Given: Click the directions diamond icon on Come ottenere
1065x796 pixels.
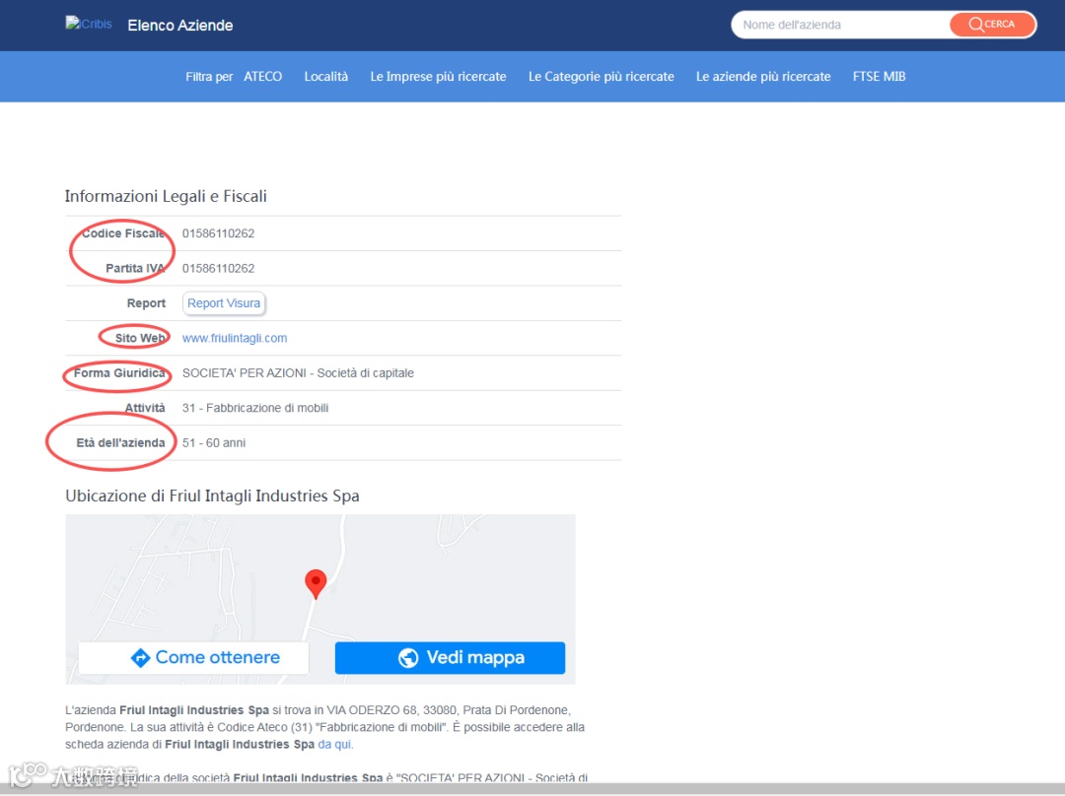Looking at the screenshot, I should coord(140,657).
